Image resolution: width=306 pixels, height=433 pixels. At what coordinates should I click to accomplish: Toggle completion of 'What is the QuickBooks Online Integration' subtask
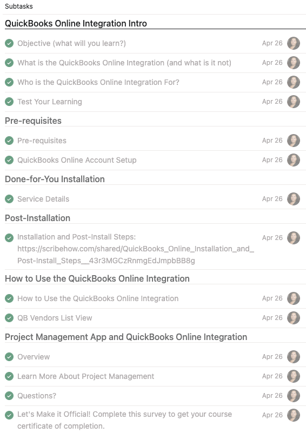[9, 63]
